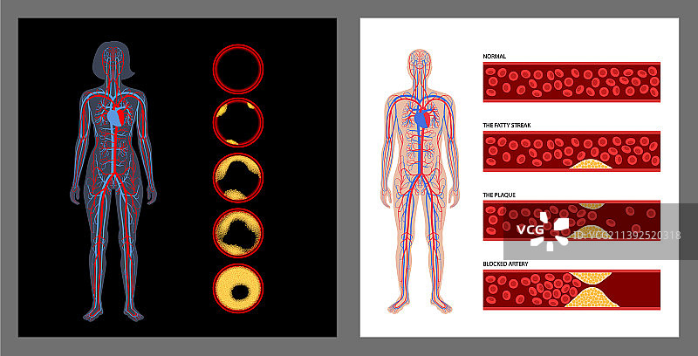
Task: Click the heart on the male figure
Action: point(424,116)
